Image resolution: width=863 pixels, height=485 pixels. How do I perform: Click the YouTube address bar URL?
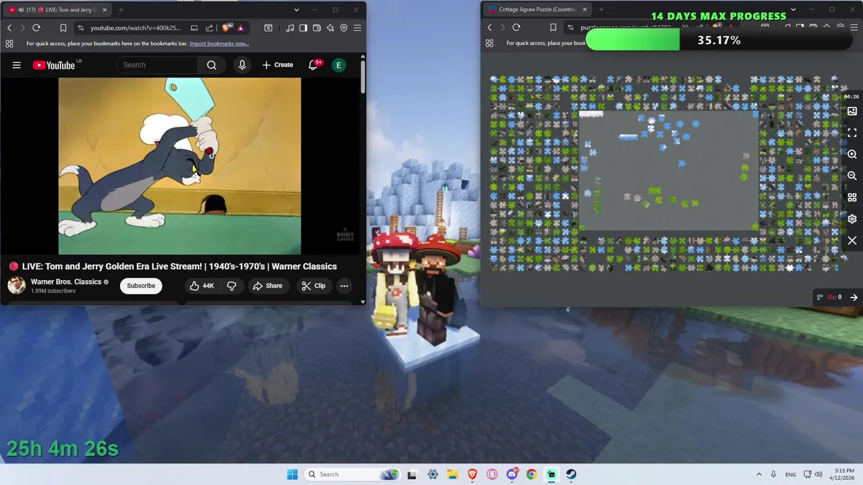point(136,28)
